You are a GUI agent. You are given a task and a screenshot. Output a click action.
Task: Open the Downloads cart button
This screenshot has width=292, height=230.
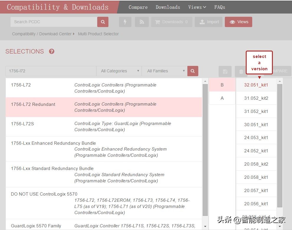[x=171, y=22]
